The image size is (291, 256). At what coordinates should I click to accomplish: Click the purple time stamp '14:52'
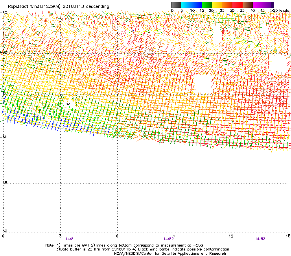[x=169, y=239]
